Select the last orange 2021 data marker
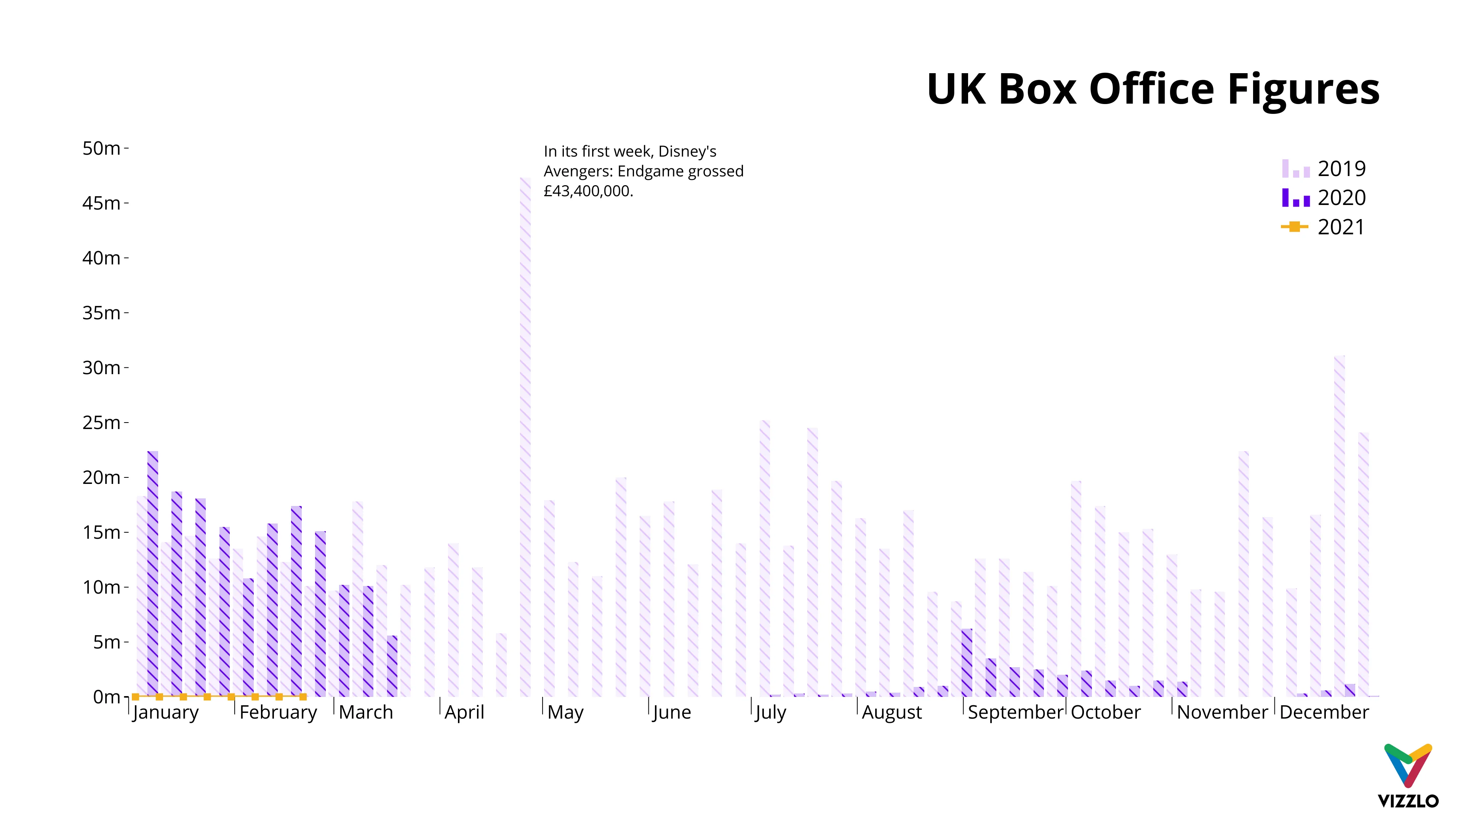 tap(303, 697)
